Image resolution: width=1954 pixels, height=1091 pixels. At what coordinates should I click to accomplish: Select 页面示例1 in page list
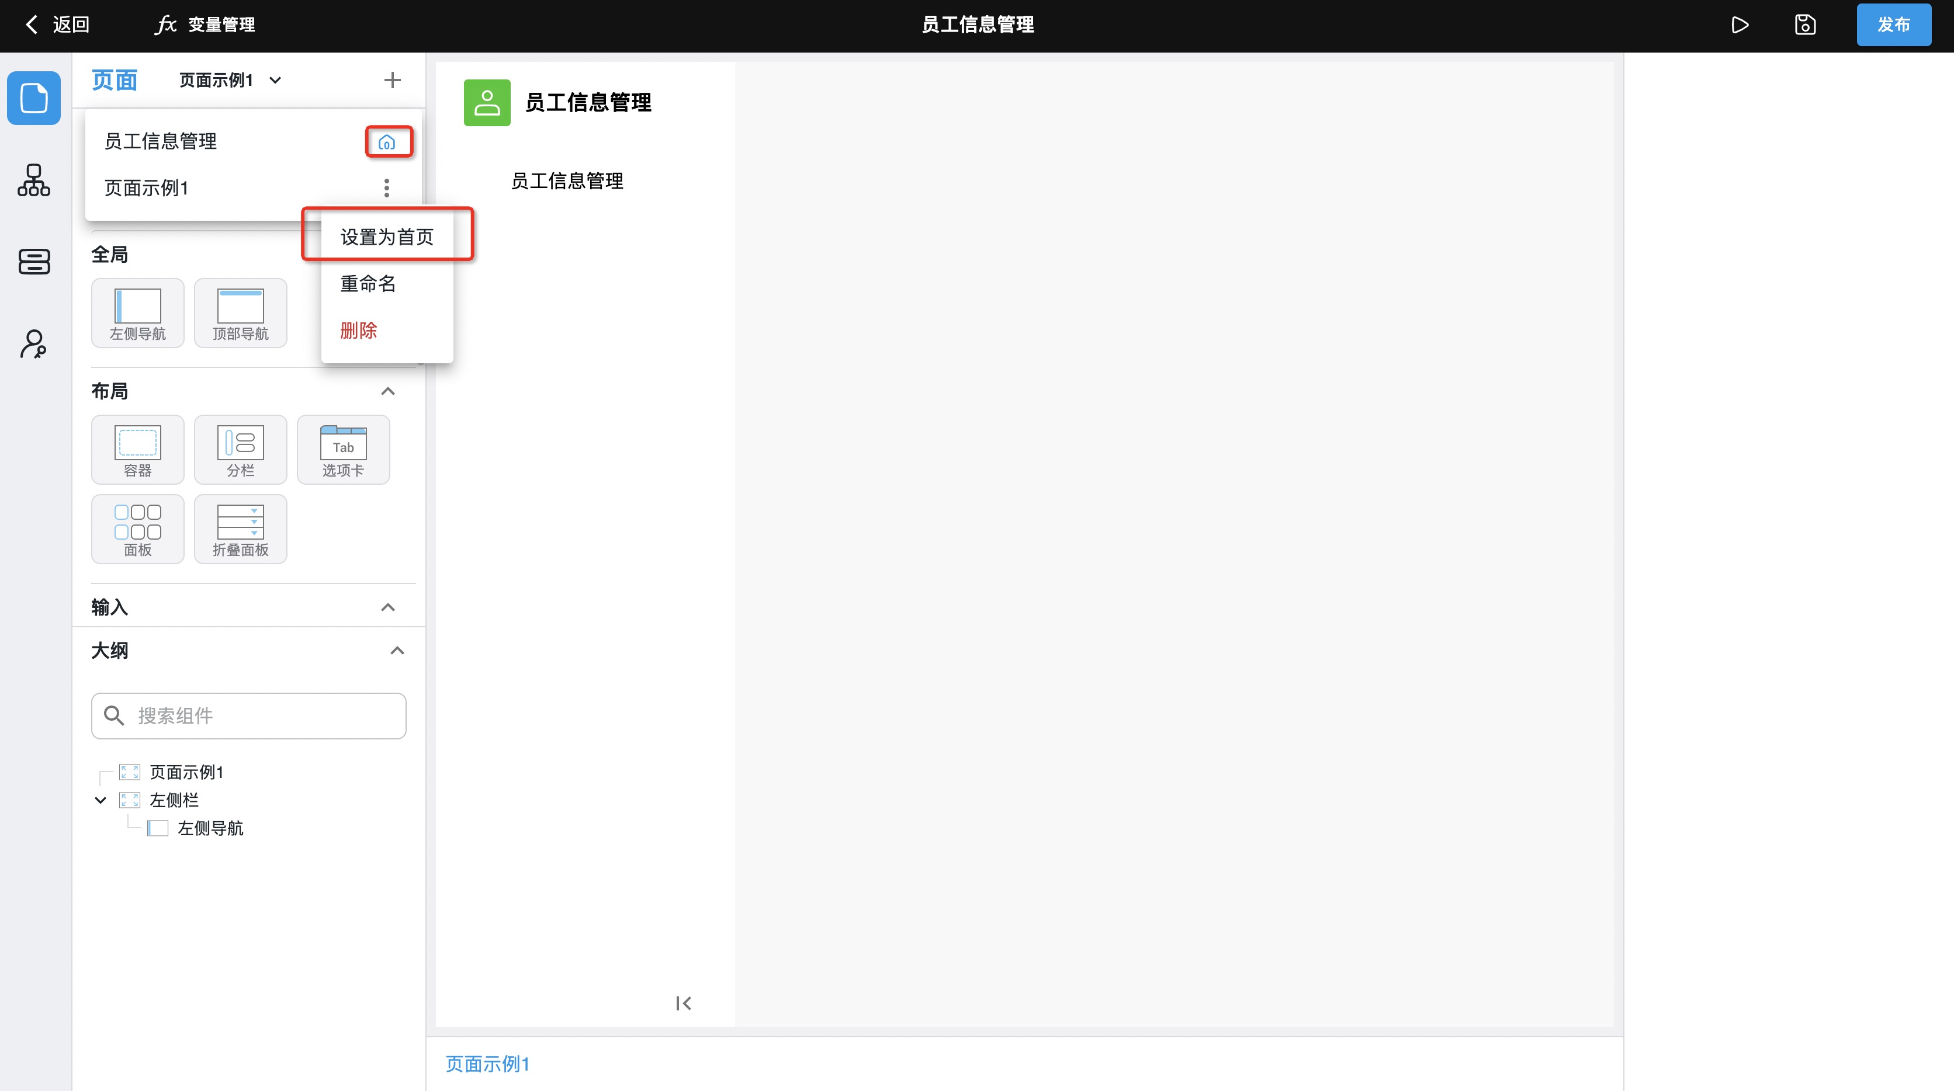(x=147, y=188)
